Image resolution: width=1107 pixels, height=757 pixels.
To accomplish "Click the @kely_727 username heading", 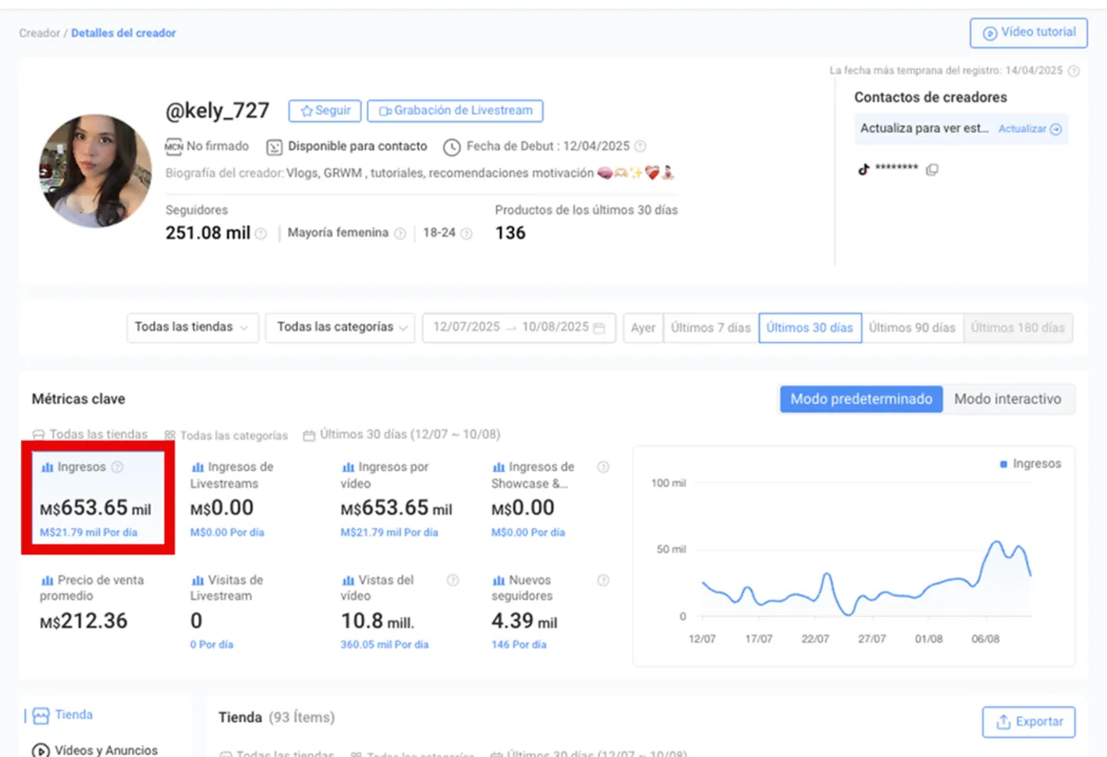I will (x=218, y=112).
